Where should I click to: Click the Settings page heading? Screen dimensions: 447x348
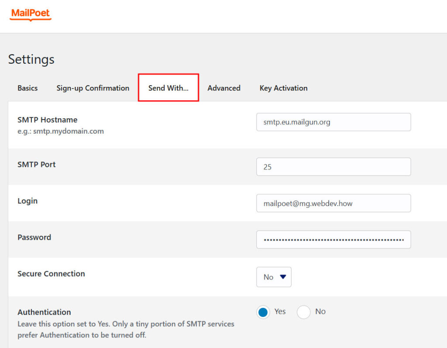coord(31,59)
